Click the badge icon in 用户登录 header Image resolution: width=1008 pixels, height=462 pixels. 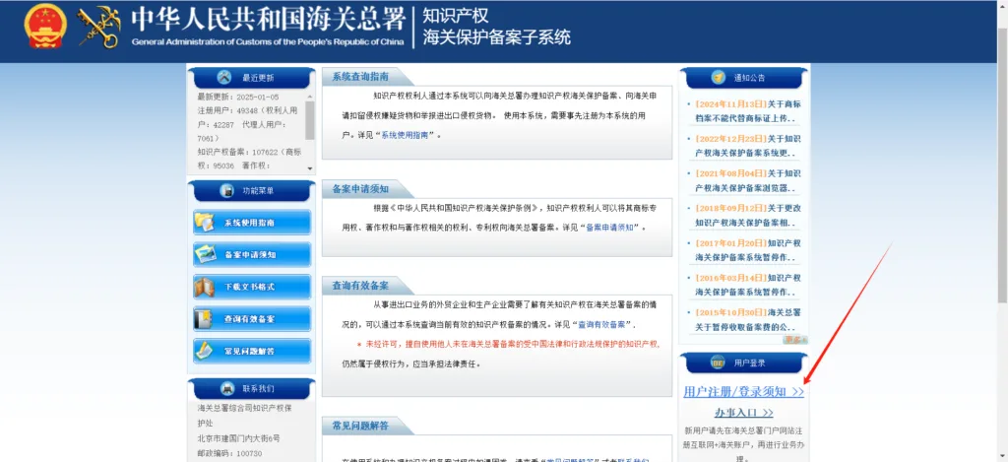pyautogui.click(x=718, y=363)
